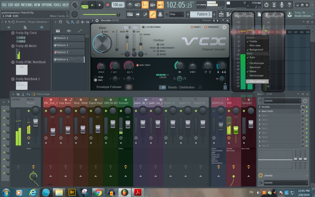Enable the MIN TIMES toggle
Viewport: 315px width, 197px height.
click(137, 65)
